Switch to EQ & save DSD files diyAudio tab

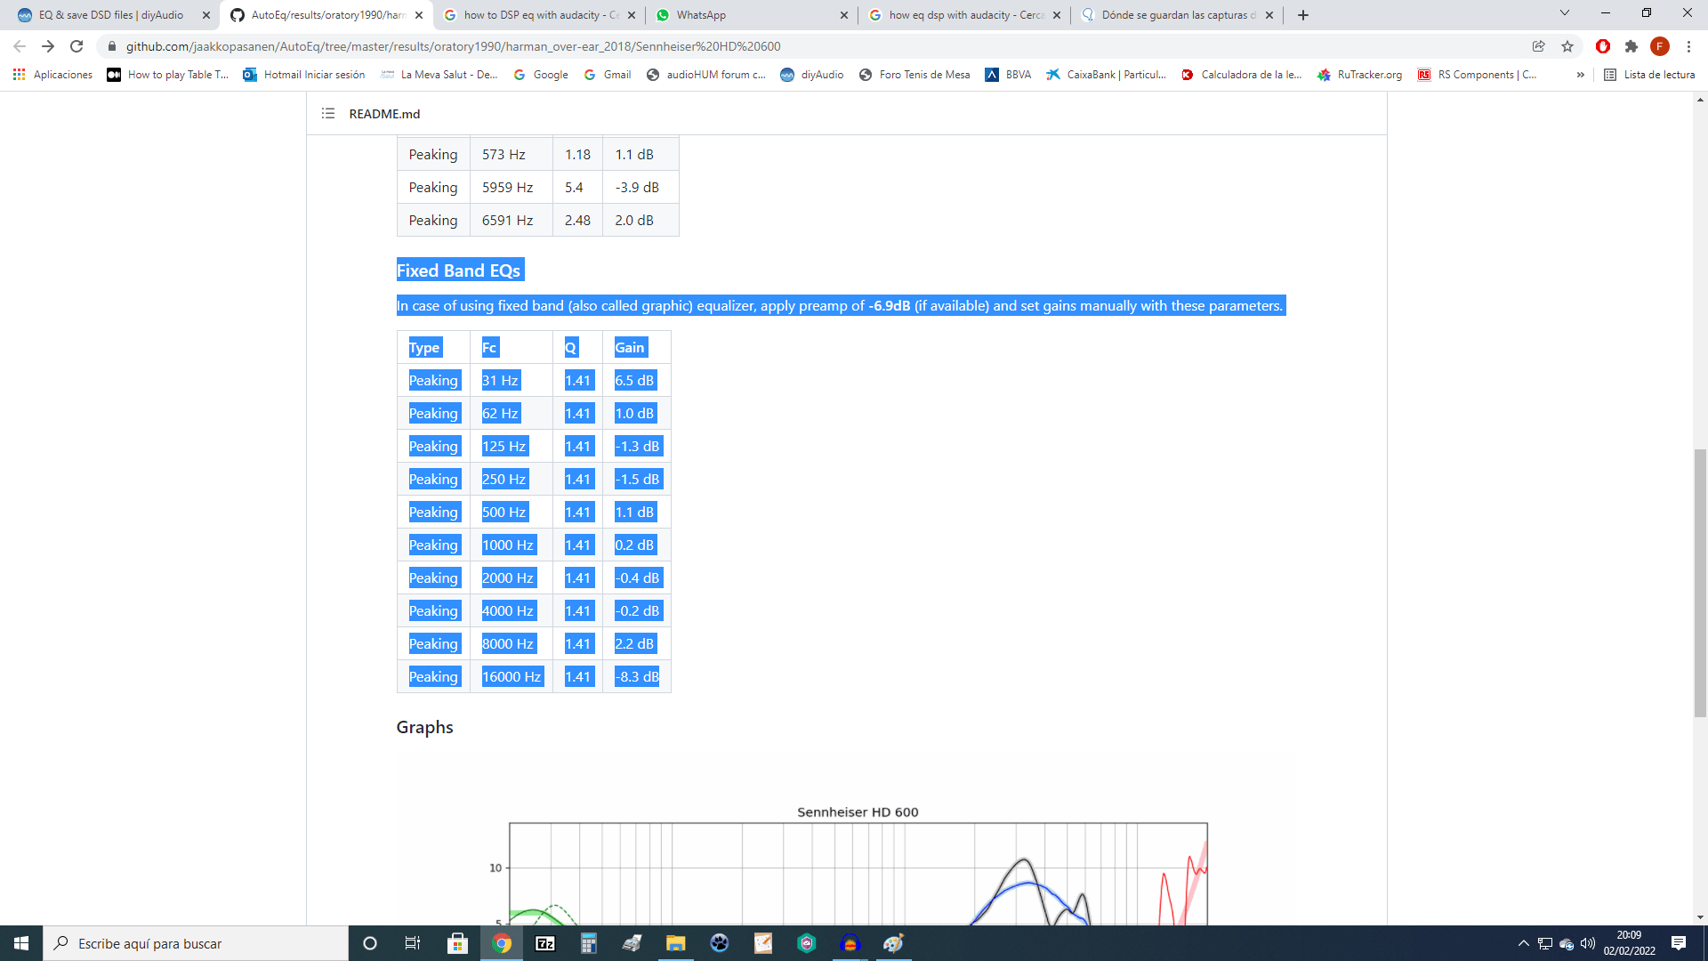110,15
